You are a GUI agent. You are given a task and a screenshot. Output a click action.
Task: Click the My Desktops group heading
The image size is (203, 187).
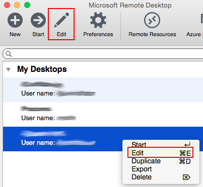pos(42,69)
